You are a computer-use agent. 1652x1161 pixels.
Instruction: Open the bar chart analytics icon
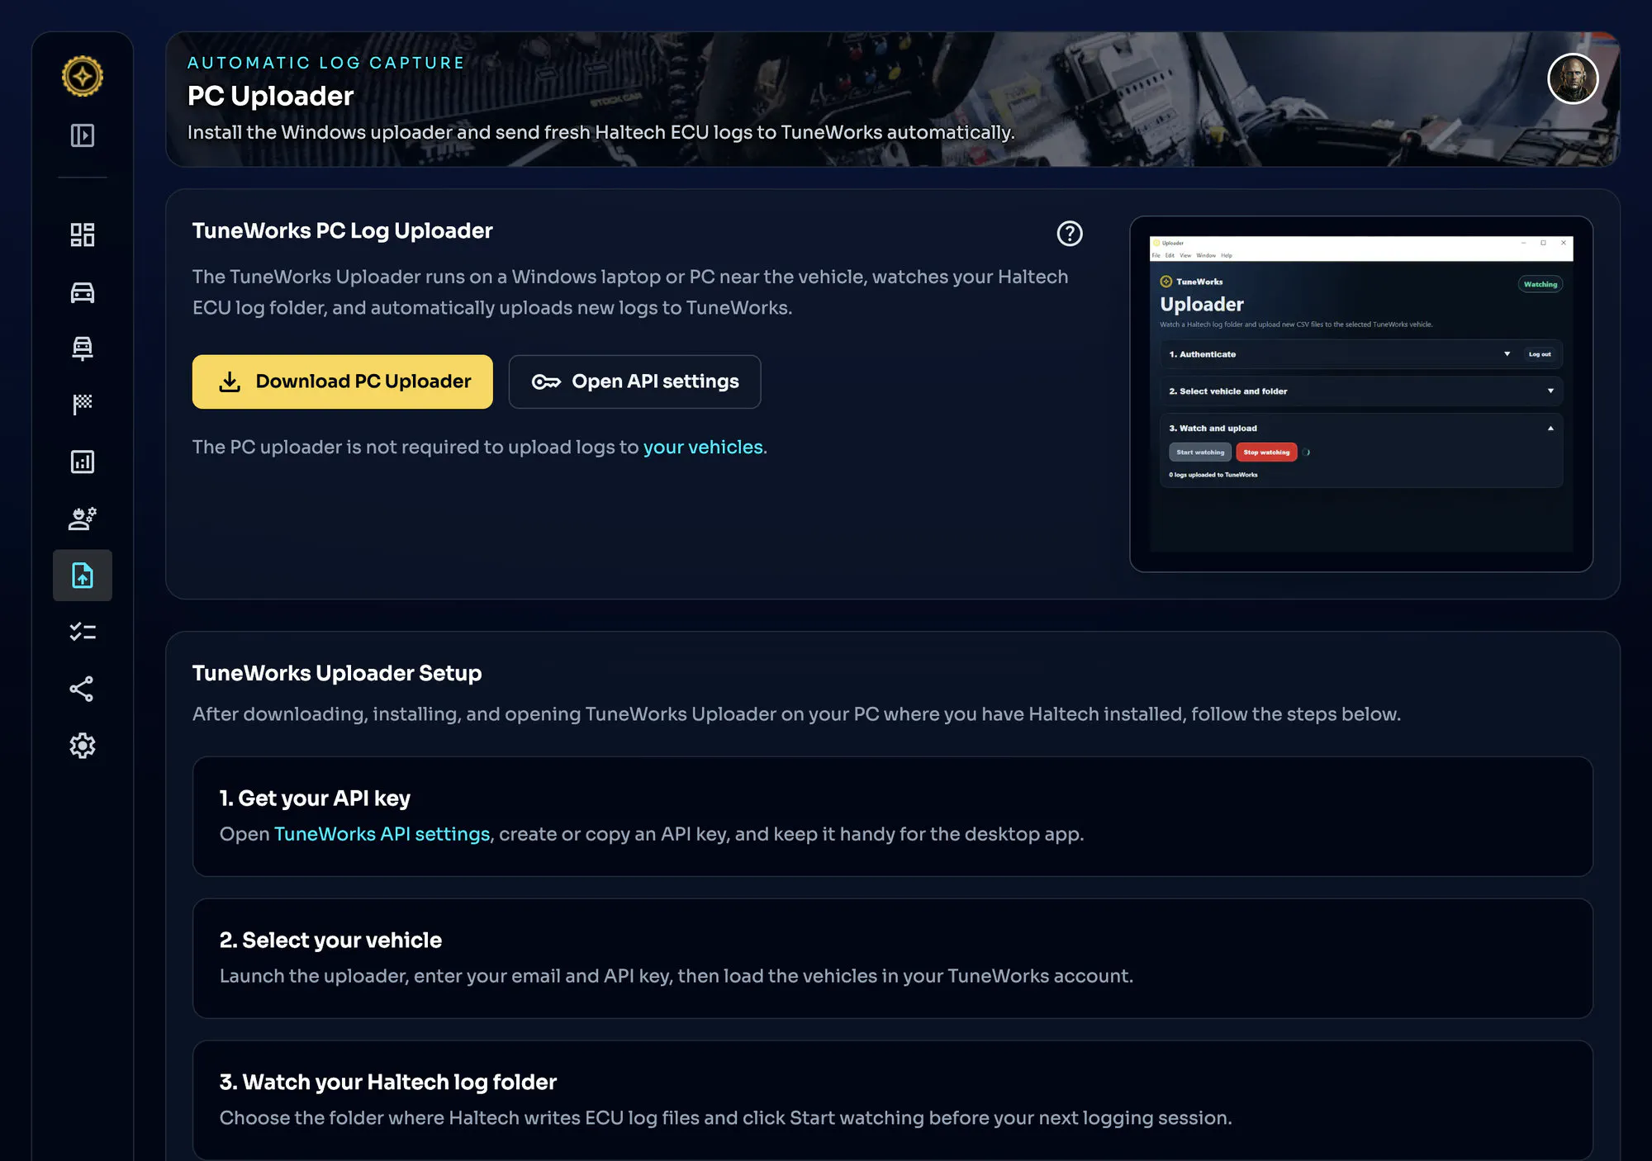tap(83, 462)
